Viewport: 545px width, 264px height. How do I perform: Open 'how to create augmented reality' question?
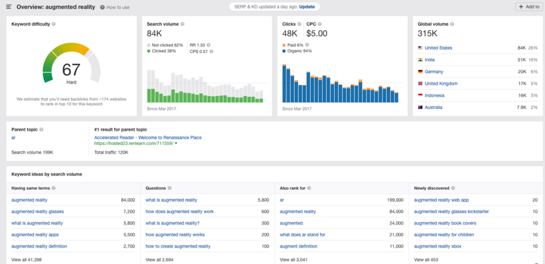tap(178, 246)
